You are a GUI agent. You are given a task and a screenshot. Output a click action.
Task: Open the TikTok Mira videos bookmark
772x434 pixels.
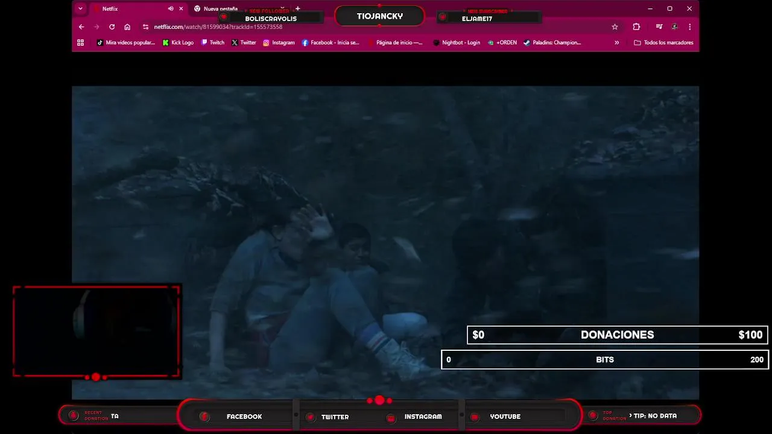(x=126, y=42)
